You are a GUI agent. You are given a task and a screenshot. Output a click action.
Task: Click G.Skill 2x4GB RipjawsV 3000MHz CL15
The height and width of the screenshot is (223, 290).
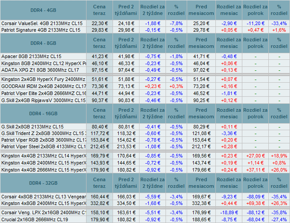[43, 100]
